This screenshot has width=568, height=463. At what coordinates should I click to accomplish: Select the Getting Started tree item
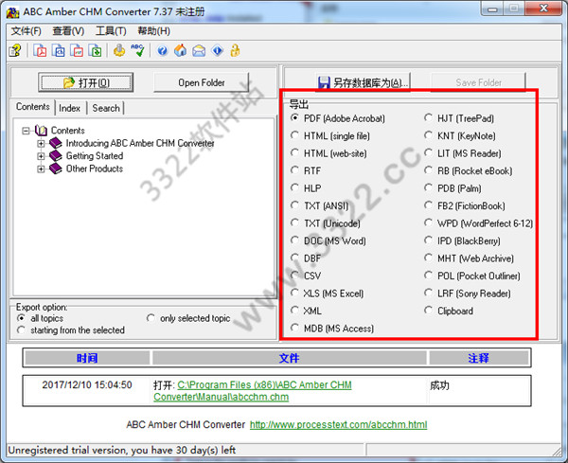pyautogui.click(x=95, y=156)
